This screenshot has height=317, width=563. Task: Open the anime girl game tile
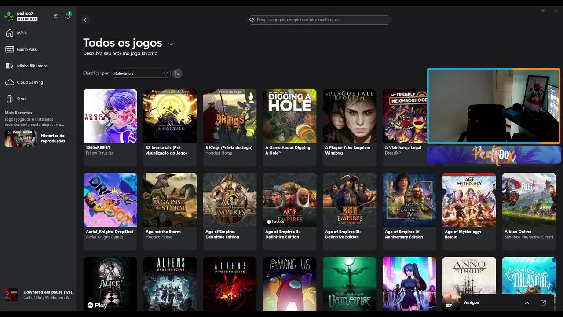coord(409,284)
